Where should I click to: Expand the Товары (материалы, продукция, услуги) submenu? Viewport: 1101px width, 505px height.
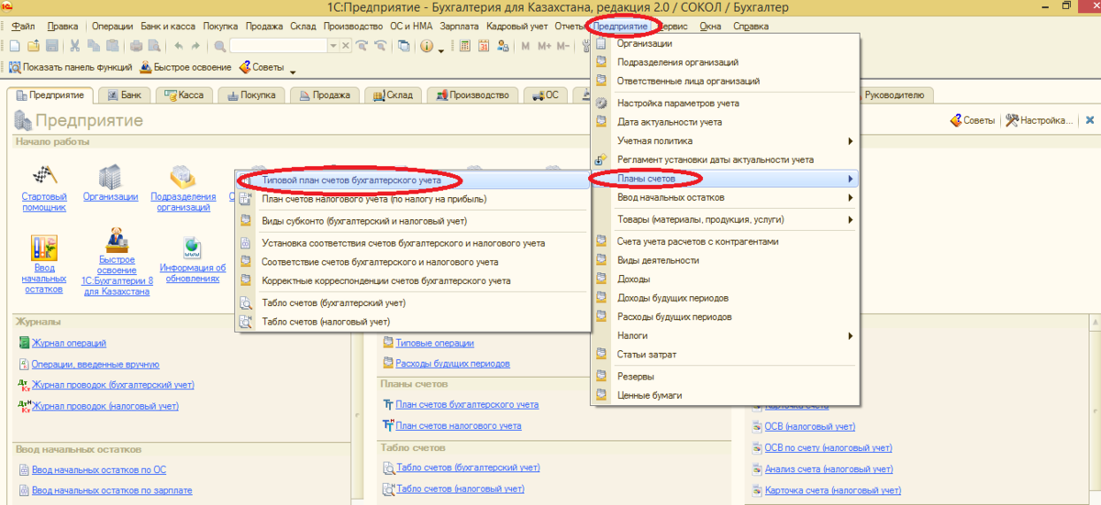pos(851,220)
